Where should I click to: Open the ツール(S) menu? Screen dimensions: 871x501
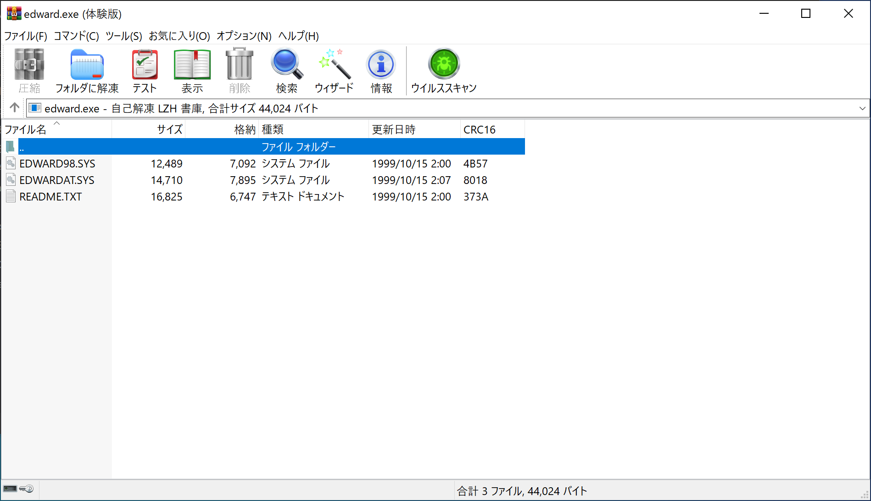pyautogui.click(x=124, y=36)
